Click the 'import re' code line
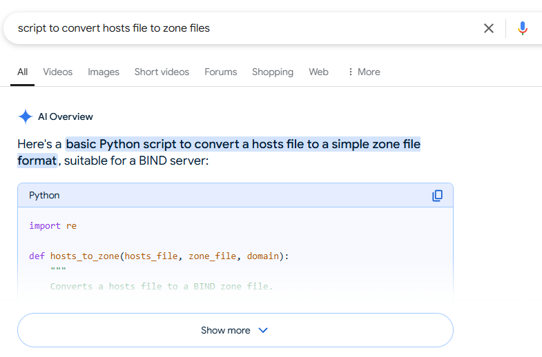 point(53,226)
